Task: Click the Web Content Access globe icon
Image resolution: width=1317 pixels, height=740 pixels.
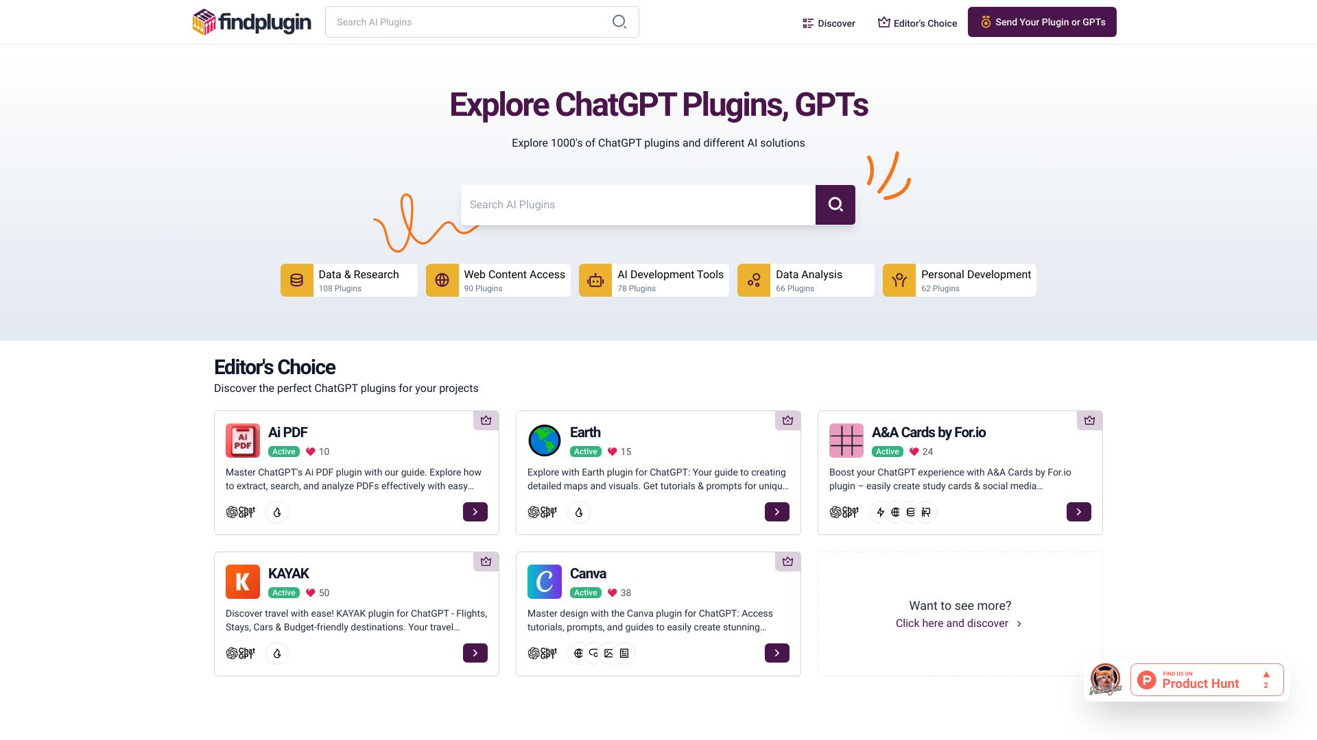Action: [x=442, y=279]
